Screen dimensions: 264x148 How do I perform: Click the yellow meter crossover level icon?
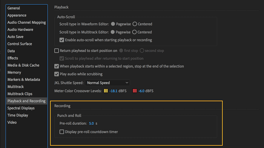(x=106, y=91)
